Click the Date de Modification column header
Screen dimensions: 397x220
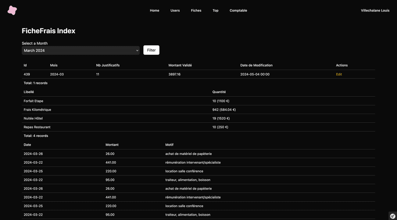point(256,65)
